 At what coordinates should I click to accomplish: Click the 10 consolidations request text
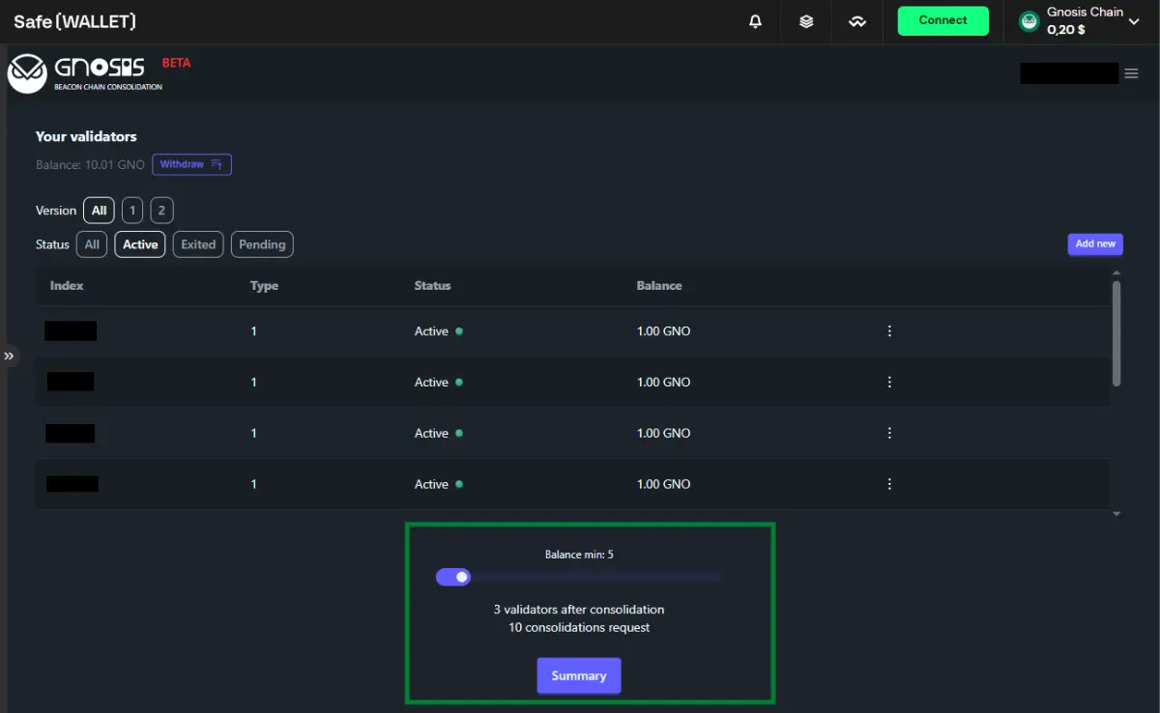[579, 627]
